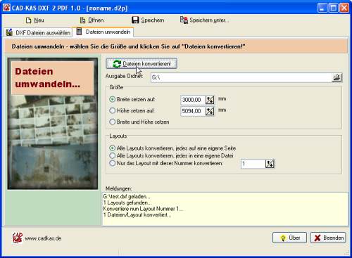The image size is (352, 258).
Task: Click the Öffnen open file icon
Action: point(82,20)
